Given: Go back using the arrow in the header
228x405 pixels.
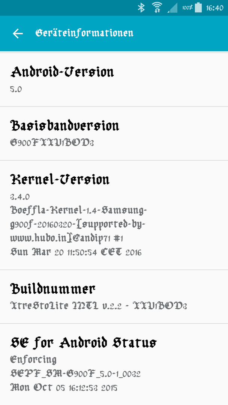Looking at the screenshot, I should coord(18,34).
